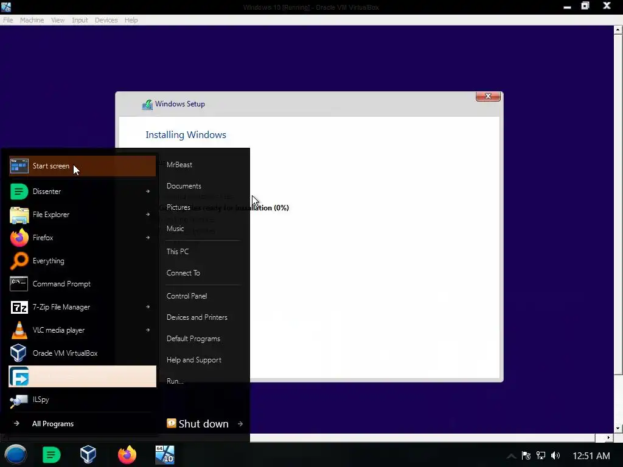
Task: Open File Explorer in start menu
Action: tap(82, 215)
